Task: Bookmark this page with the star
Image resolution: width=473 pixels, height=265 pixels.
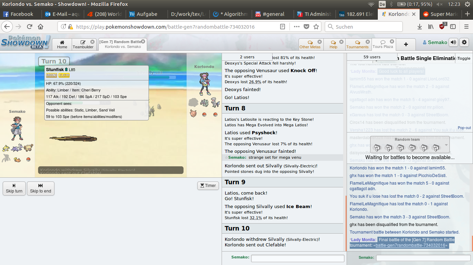Action: point(316,27)
